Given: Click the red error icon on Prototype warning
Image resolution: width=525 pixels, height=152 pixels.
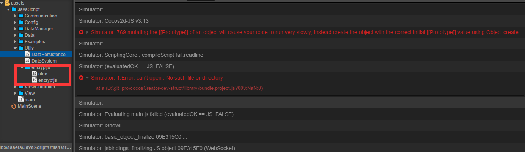Looking at the screenshot, I should tap(81, 32).
